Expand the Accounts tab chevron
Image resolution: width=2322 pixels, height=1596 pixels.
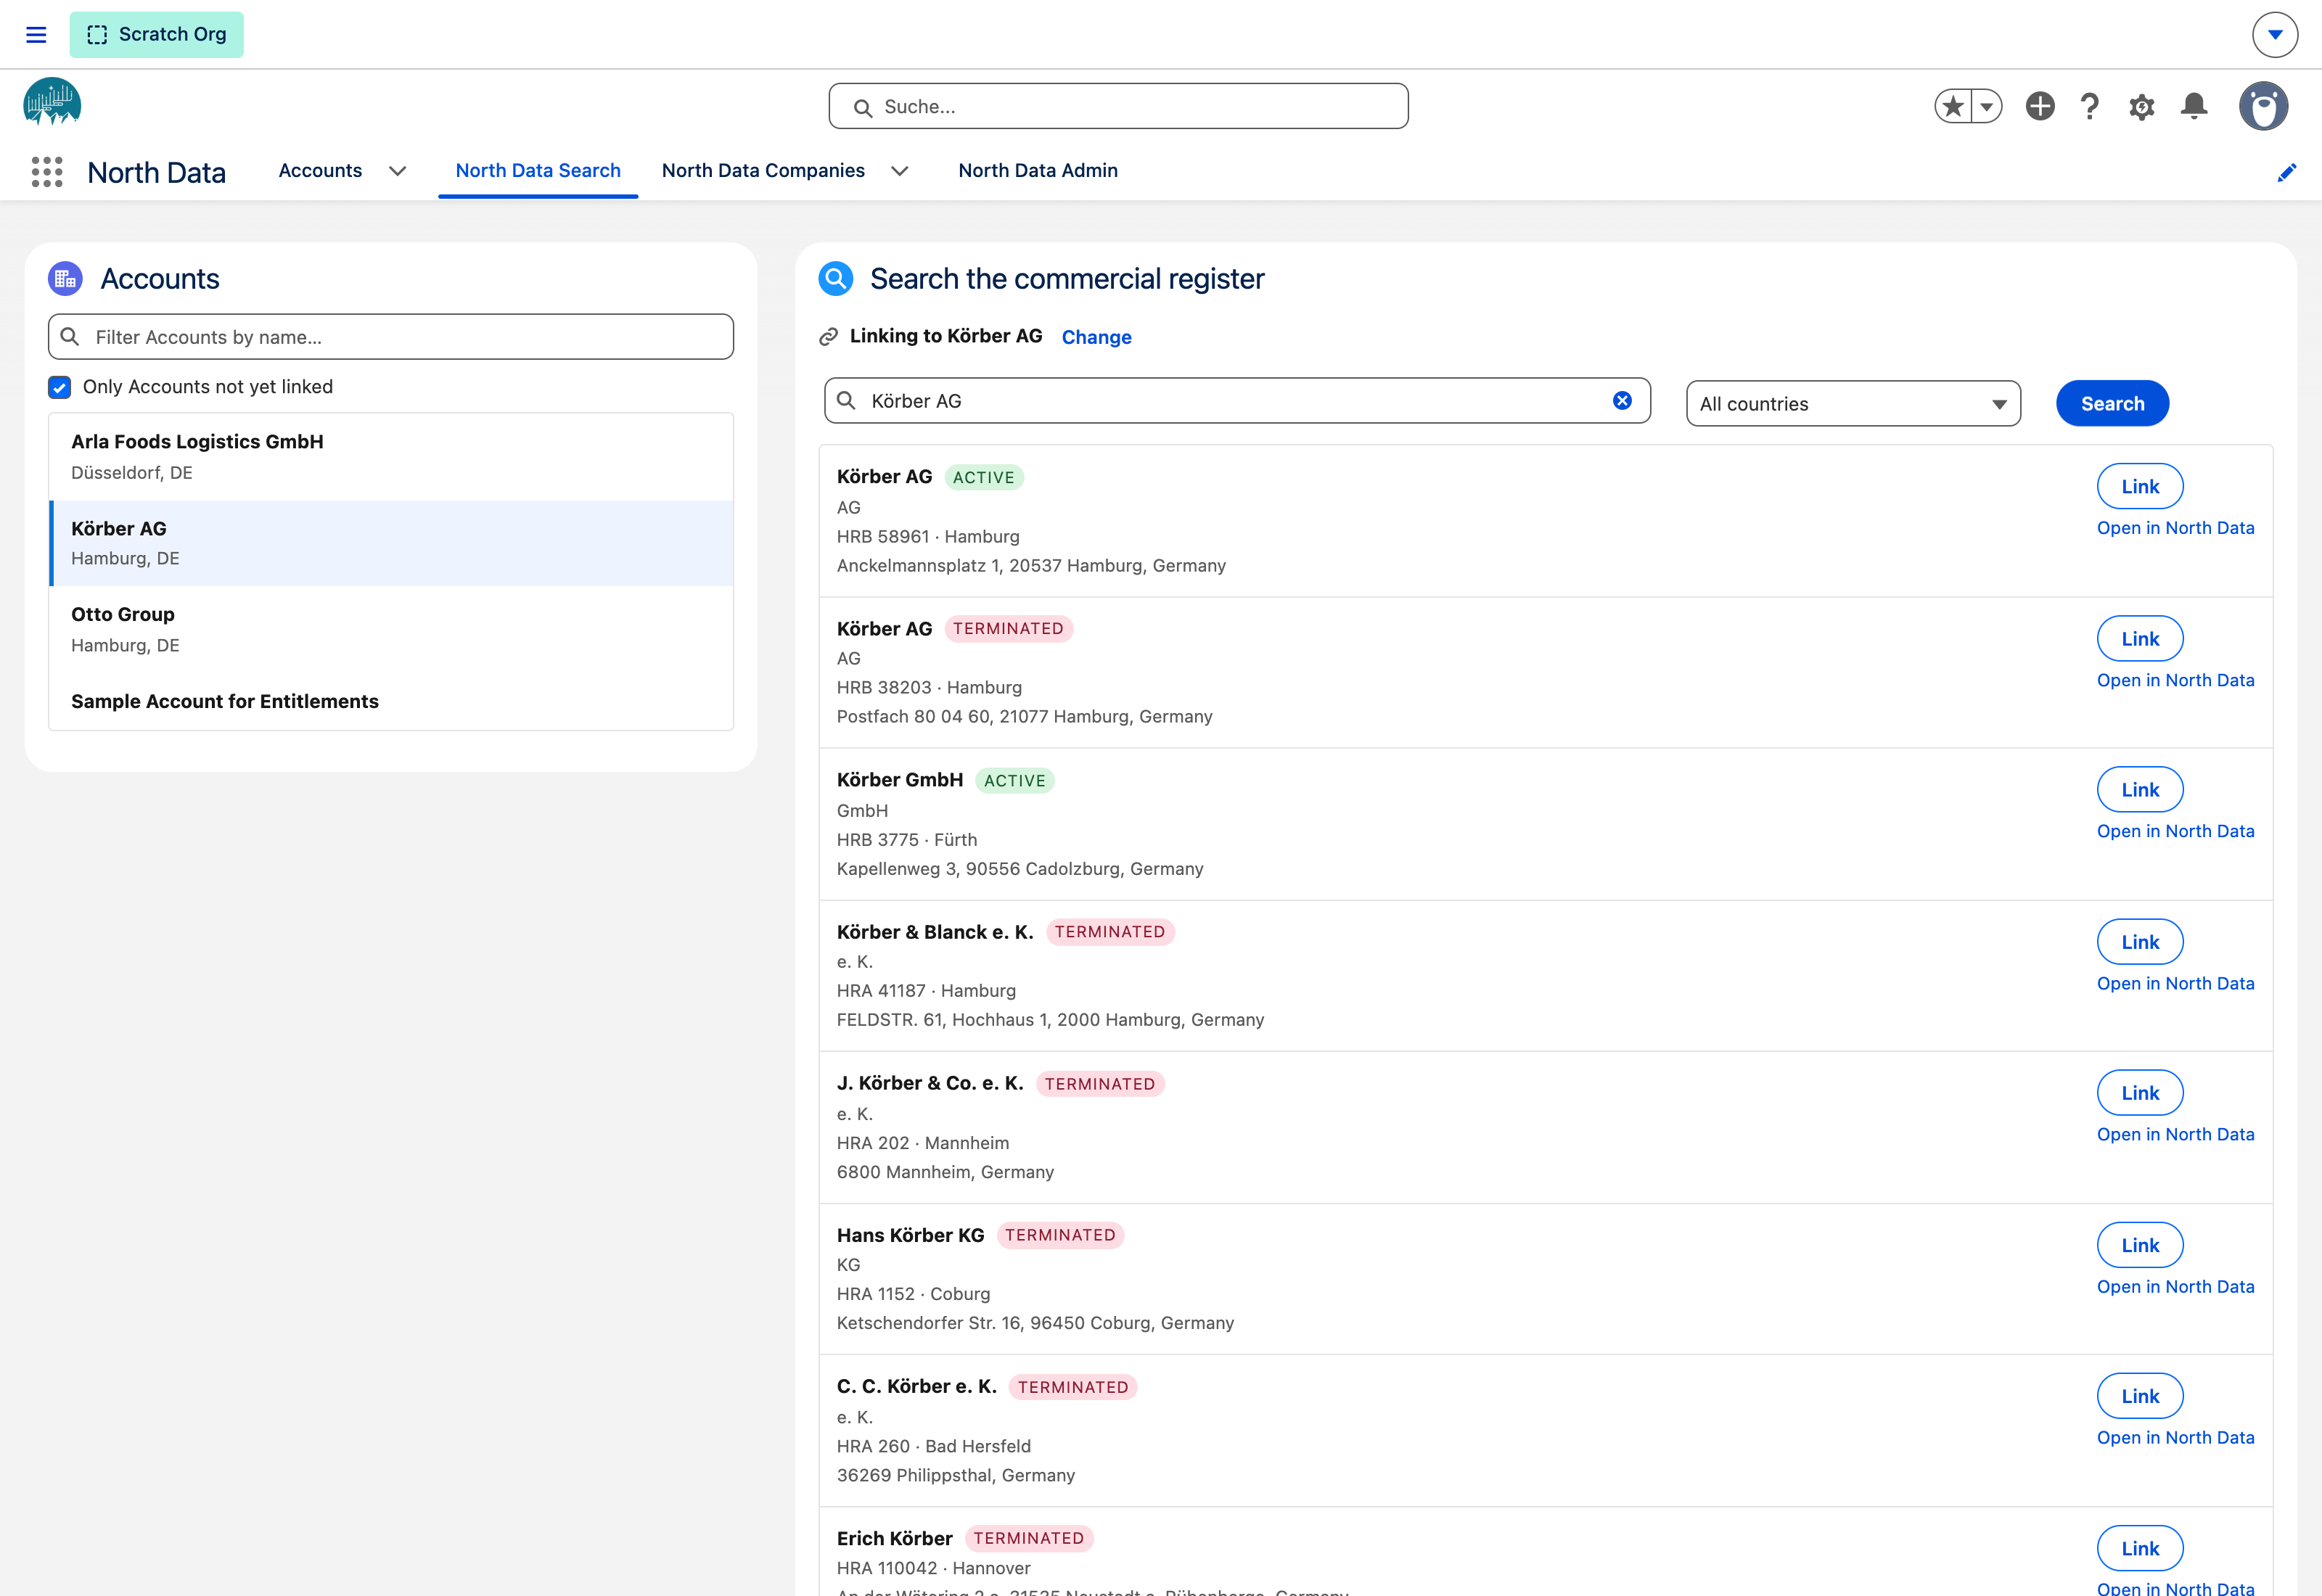[397, 171]
